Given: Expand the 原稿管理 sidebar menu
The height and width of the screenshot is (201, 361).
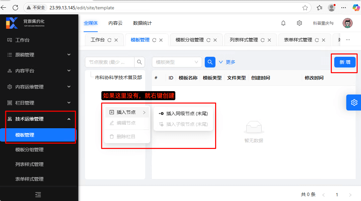Looking at the screenshot, I should pos(39,55).
